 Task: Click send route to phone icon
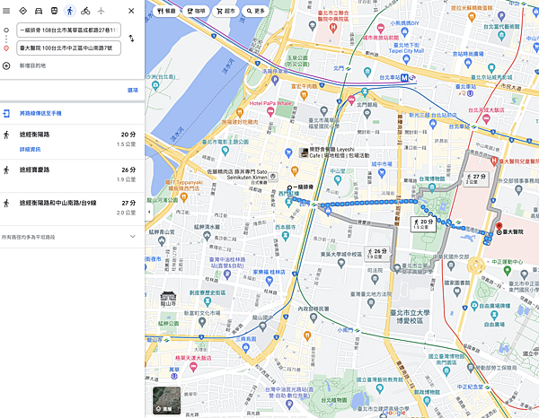[x=6, y=113]
